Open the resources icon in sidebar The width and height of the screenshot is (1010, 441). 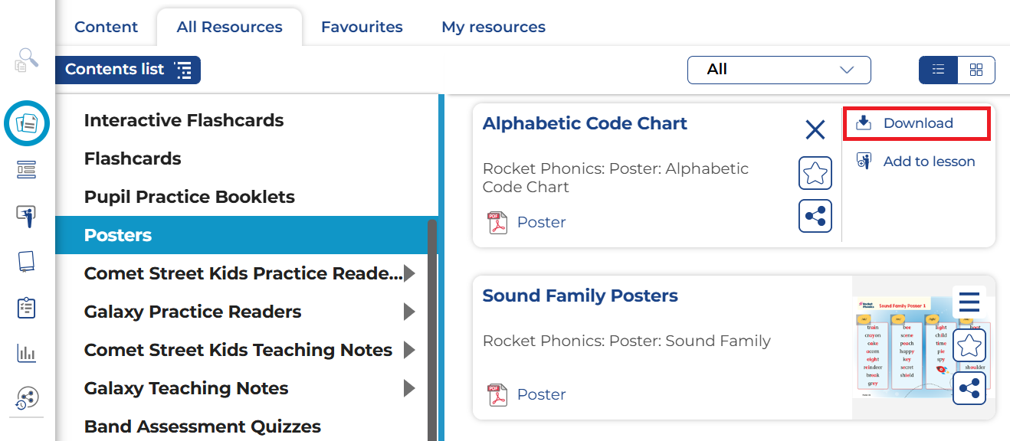point(27,122)
